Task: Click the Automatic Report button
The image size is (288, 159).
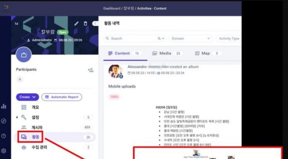Action: [62, 97]
